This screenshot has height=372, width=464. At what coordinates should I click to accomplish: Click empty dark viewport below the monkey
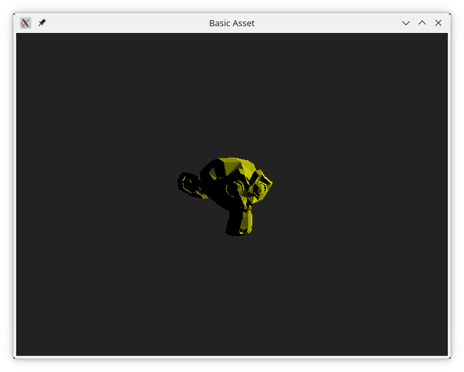click(231, 296)
